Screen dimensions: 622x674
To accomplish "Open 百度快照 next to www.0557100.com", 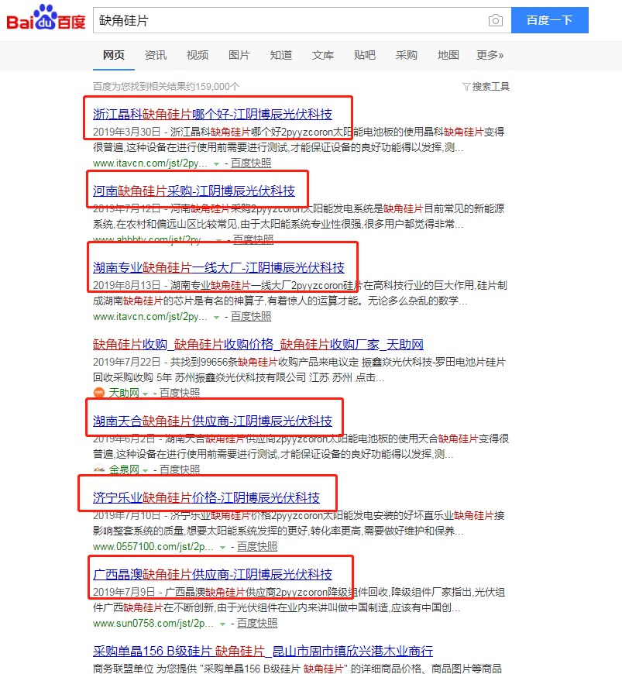I will (257, 546).
